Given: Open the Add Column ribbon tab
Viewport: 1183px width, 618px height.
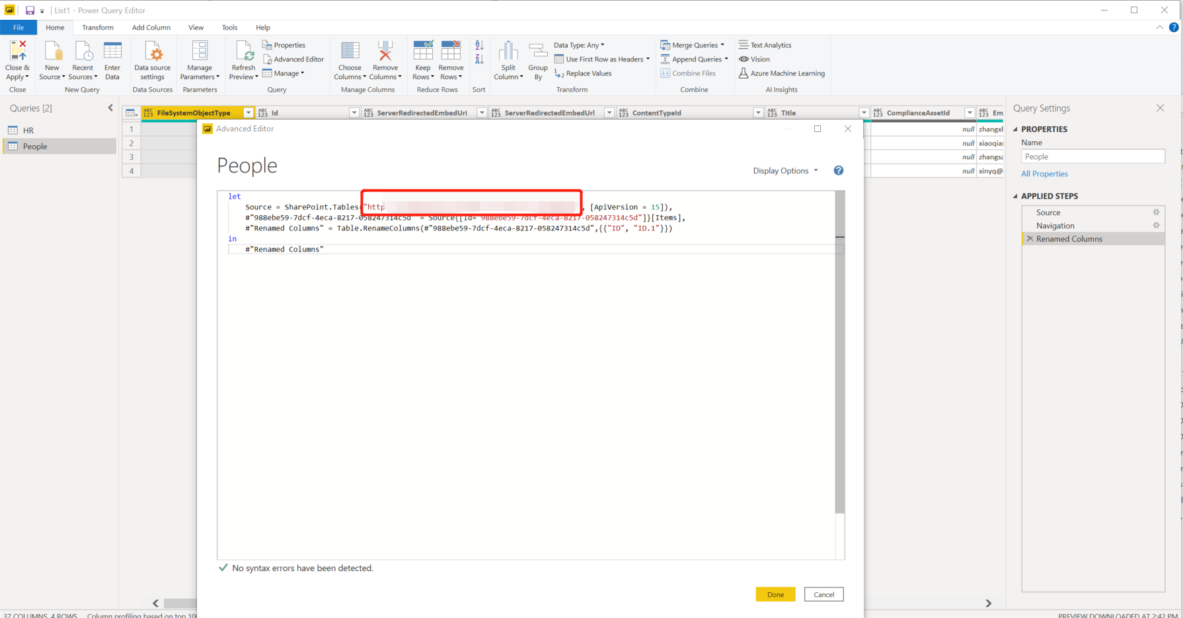Looking at the screenshot, I should pos(151,27).
